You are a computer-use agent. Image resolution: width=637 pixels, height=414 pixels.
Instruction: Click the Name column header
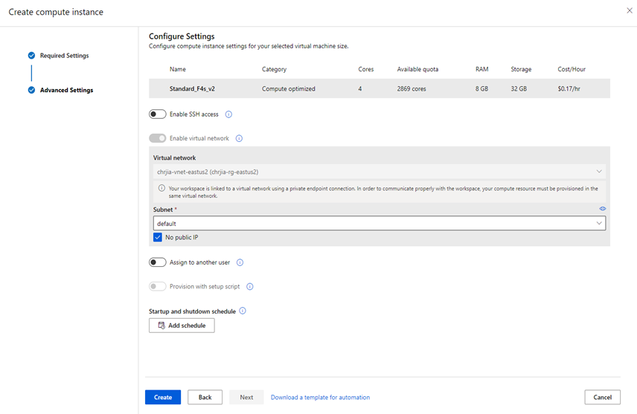(178, 69)
